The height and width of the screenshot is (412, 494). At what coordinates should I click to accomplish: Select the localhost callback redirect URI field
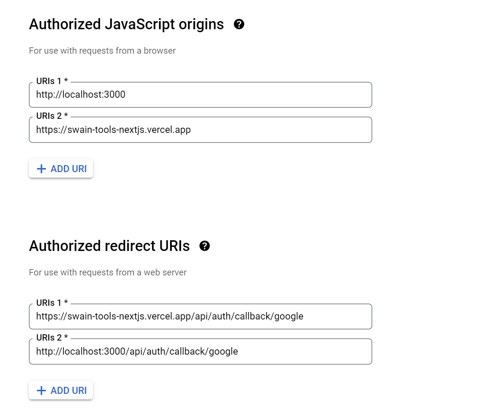click(200, 352)
